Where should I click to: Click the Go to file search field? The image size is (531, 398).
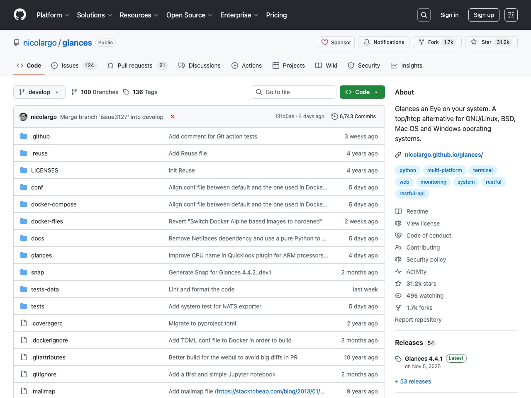click(x=294, y=92)
